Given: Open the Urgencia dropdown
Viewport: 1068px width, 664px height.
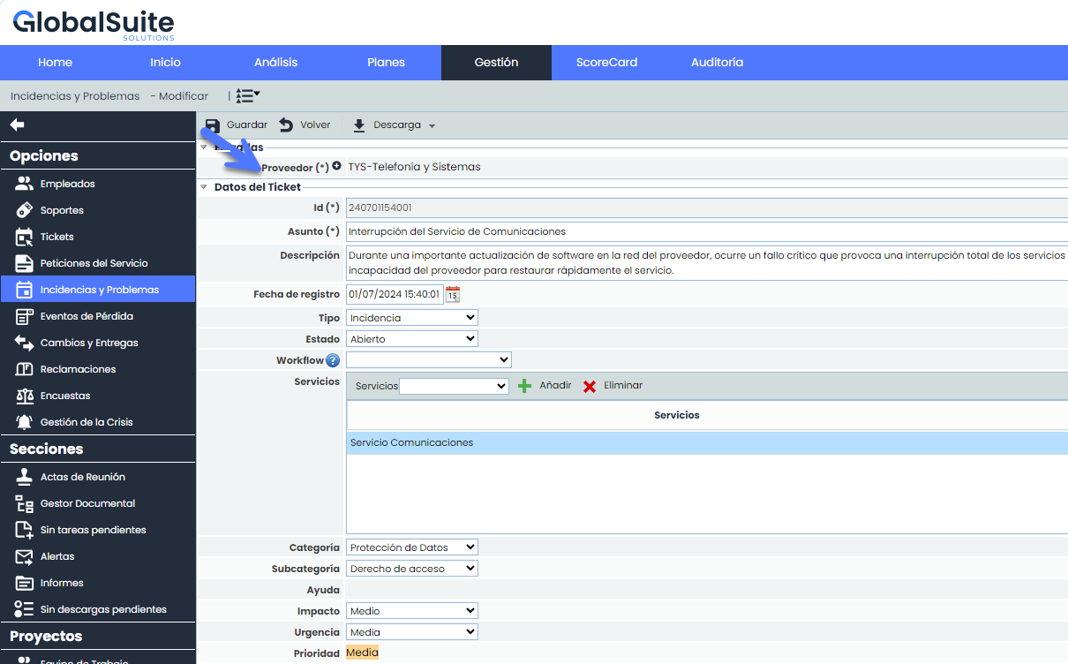Looking at the screenshot, I should [412, 632].
